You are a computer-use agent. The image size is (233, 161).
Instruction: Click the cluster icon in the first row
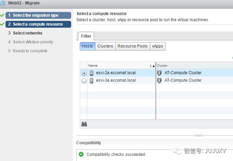(x=159, y=73)
